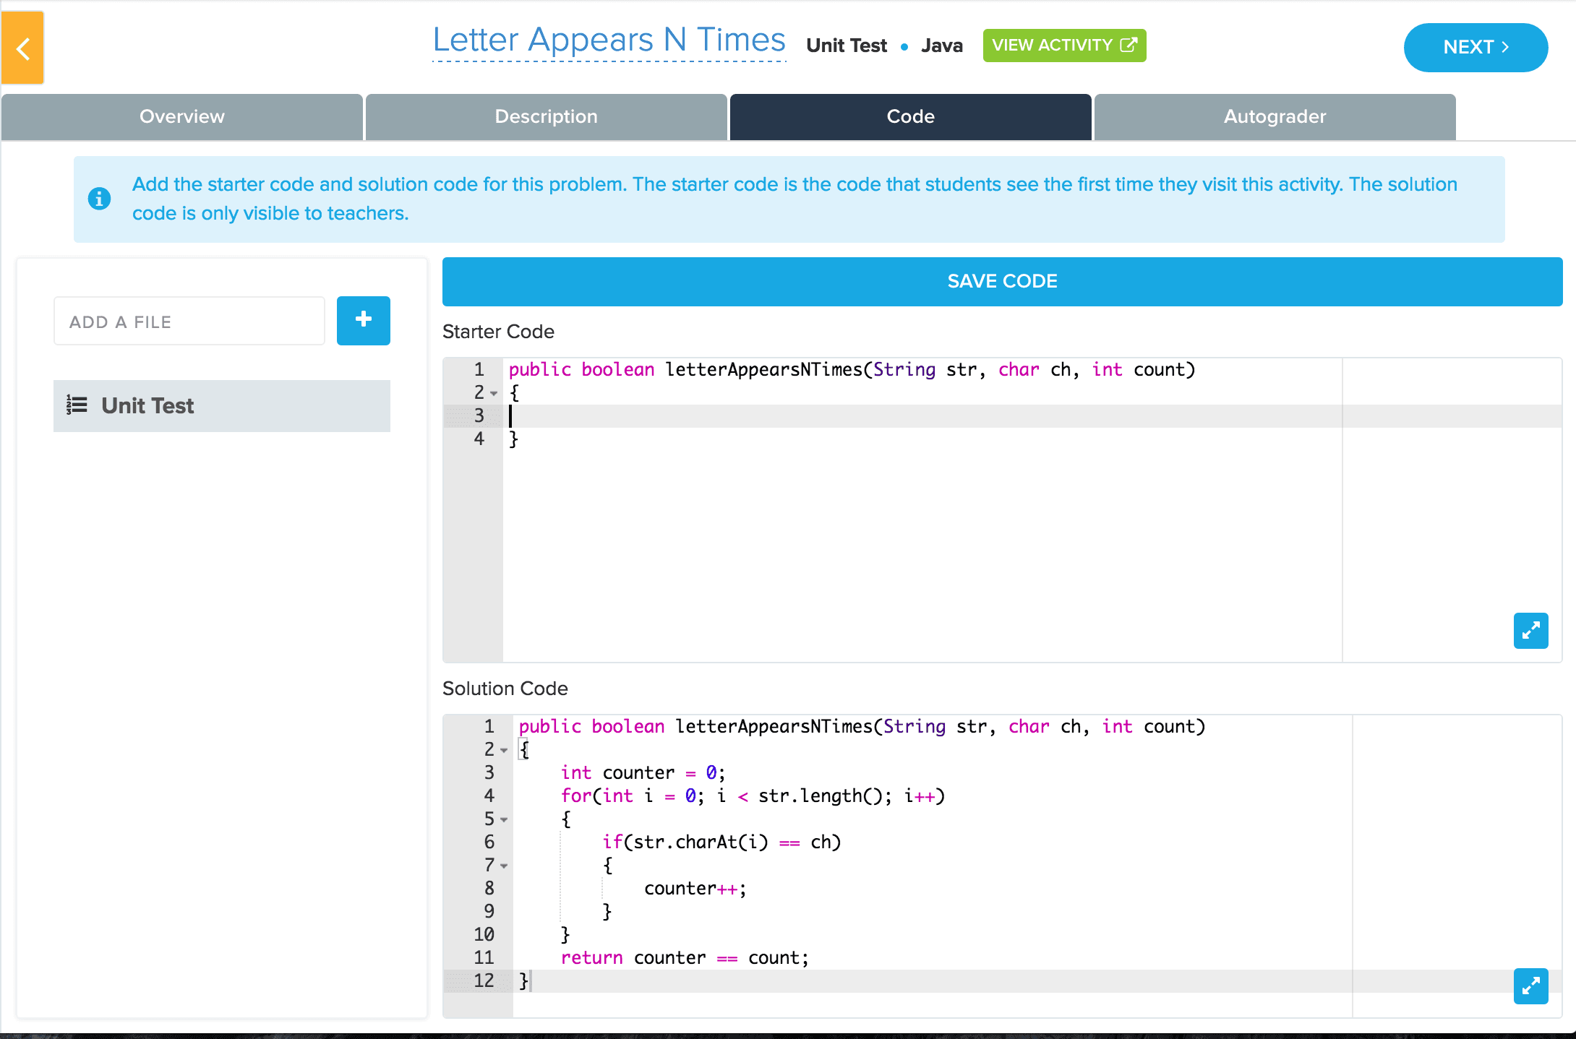The height and width of the screenshot is (1039, 1576).
Task: Click the orange back arrow icon
Action: click(x=23, y=49)
